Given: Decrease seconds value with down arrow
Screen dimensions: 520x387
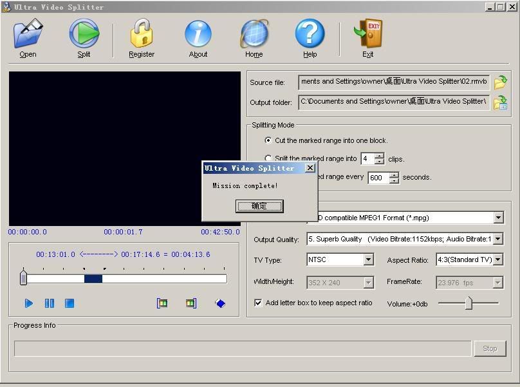Looking at the screenshot, I should 394,180.
